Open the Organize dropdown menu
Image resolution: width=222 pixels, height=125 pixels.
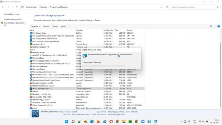(x=35, y=26)
